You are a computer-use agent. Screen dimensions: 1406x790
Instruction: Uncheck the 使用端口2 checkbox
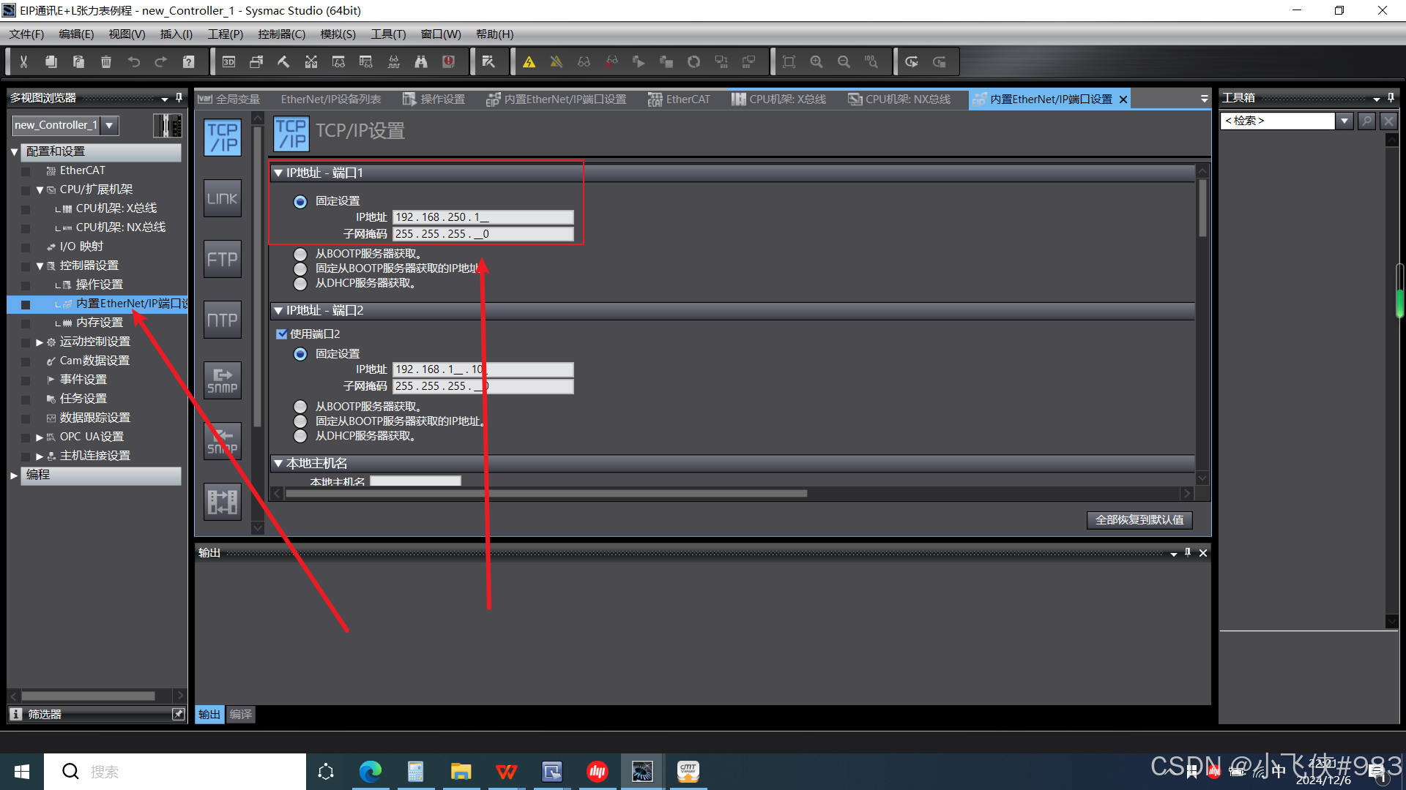[281, 334]
